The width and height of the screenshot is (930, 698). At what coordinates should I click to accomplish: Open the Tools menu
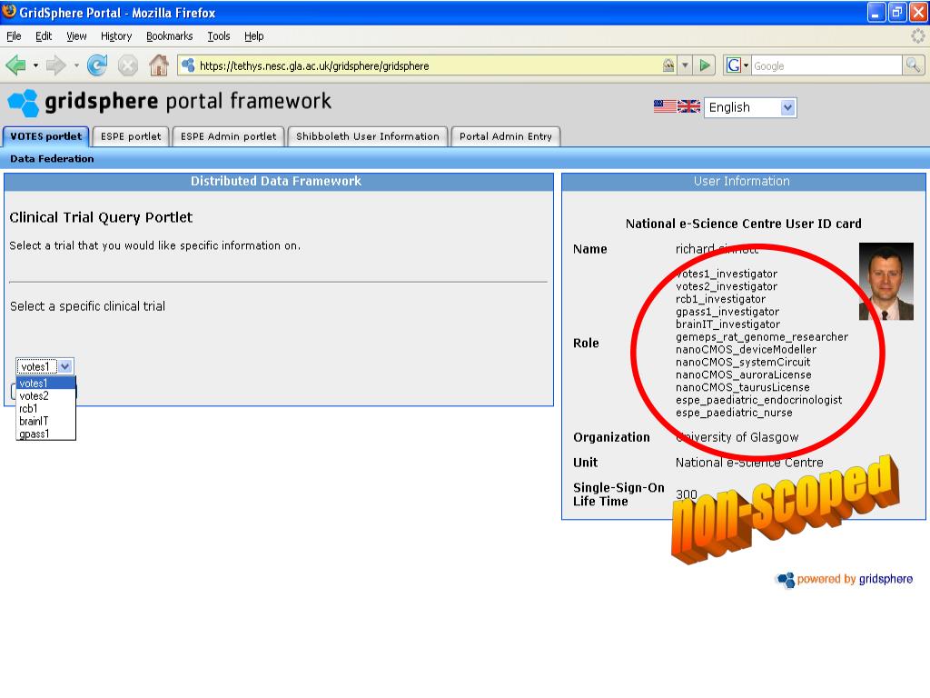pyautogui.click(x=219, y=36)
